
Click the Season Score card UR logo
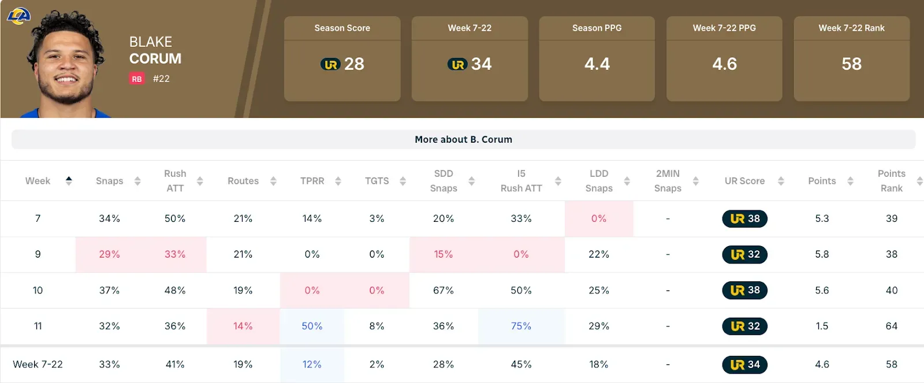point(331,64)
